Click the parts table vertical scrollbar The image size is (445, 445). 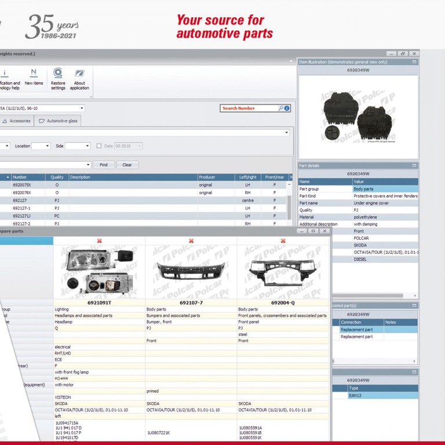[289, 207]
